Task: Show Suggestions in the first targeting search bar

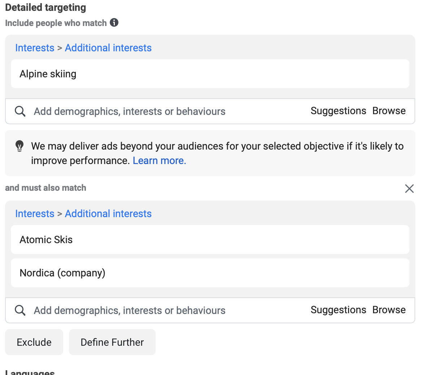Action: 338,111
